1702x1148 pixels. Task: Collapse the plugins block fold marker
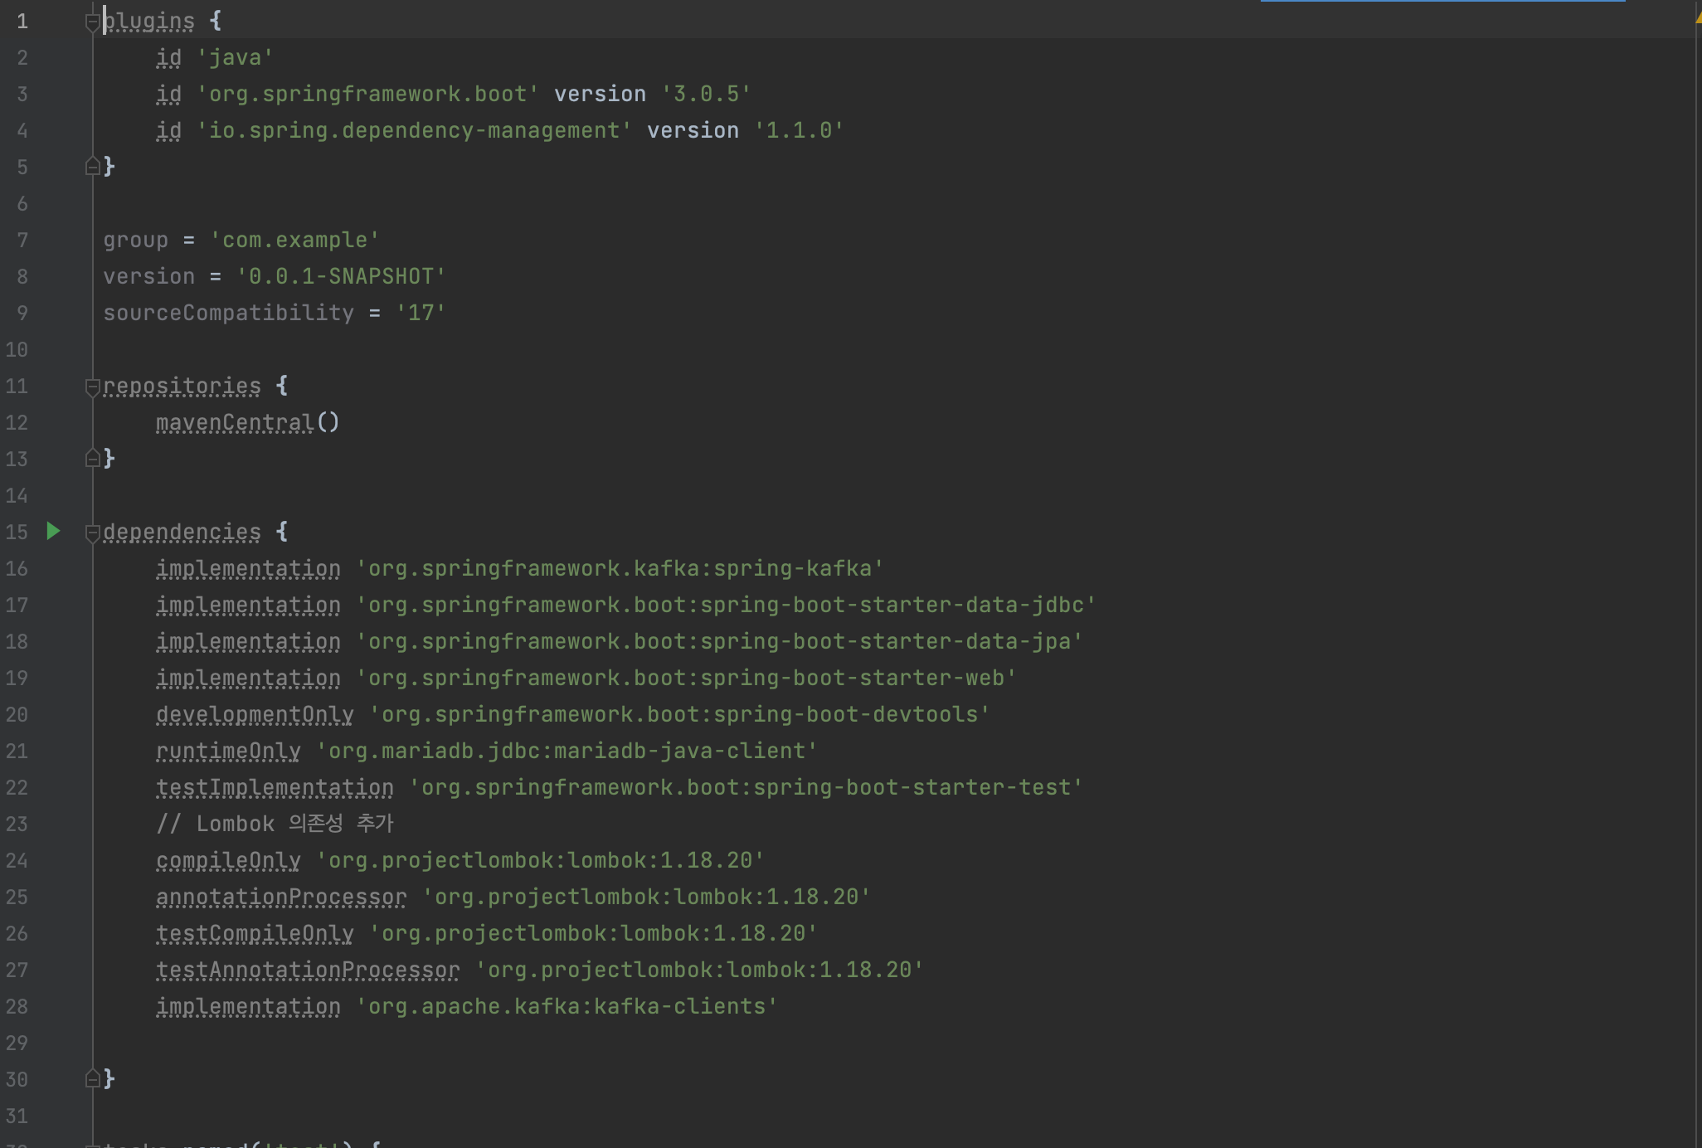92,22
